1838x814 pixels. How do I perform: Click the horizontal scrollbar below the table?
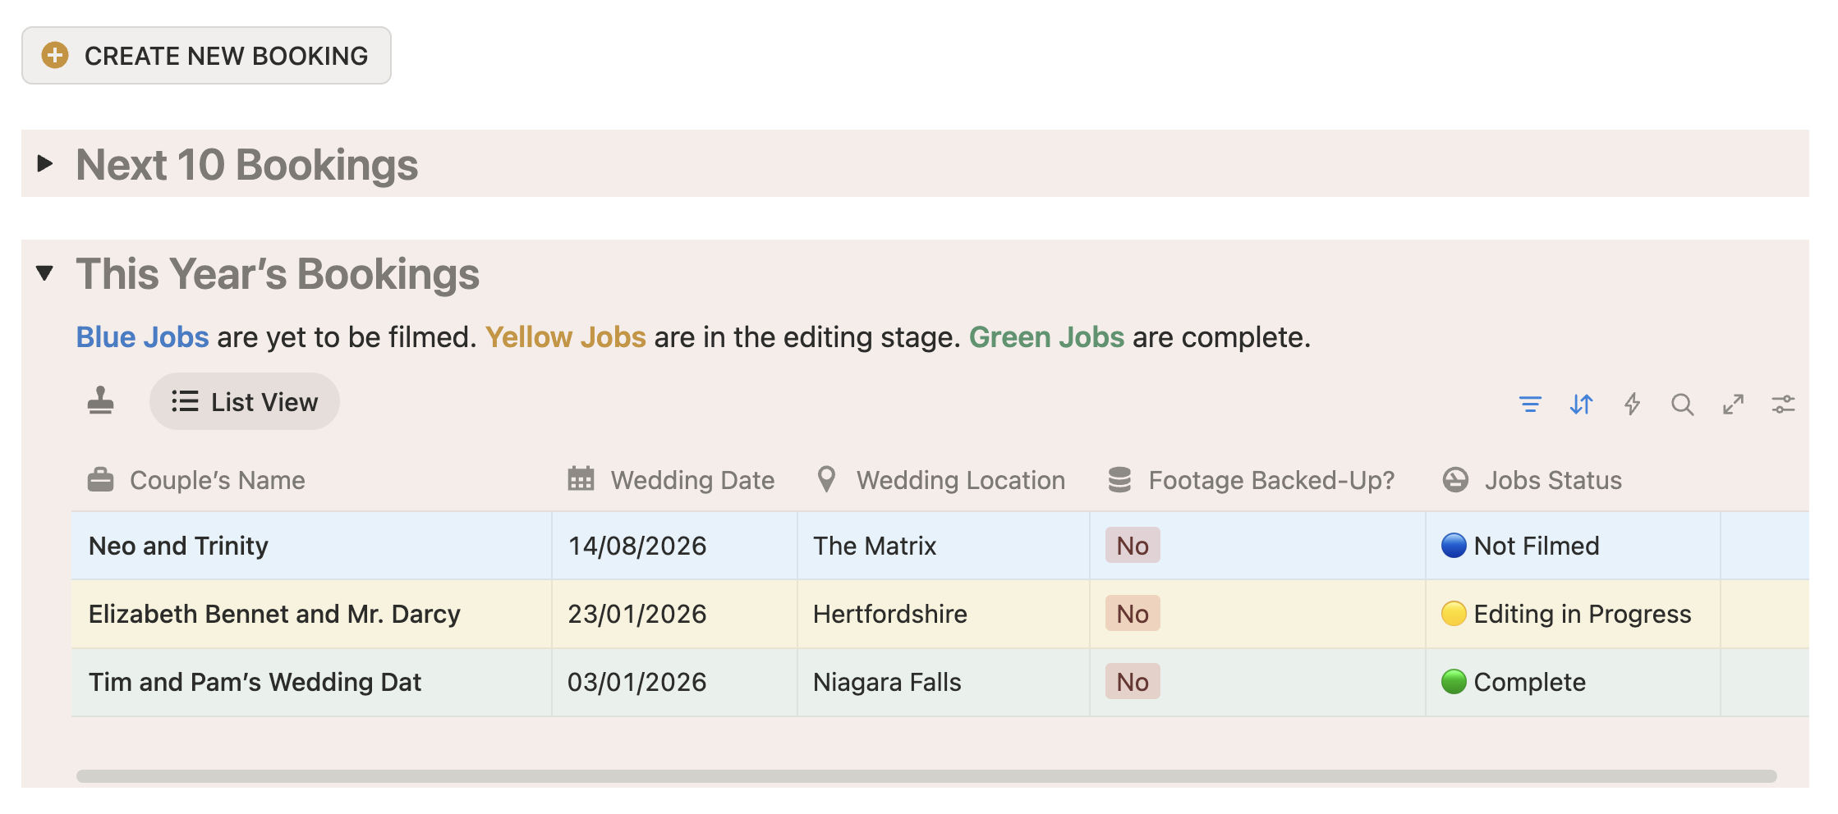pos(926,775)
